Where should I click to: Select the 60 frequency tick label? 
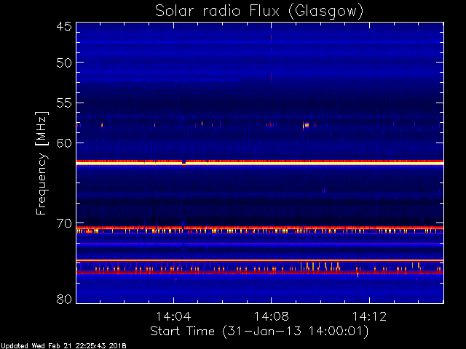coord(64,143)
